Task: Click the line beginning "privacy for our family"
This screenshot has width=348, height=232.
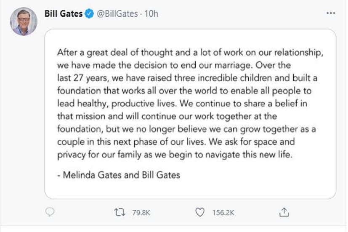Action: (174, 155)
